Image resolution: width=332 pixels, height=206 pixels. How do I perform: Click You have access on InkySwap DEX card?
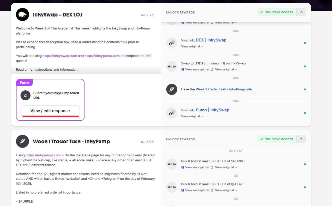coord(276,12)
